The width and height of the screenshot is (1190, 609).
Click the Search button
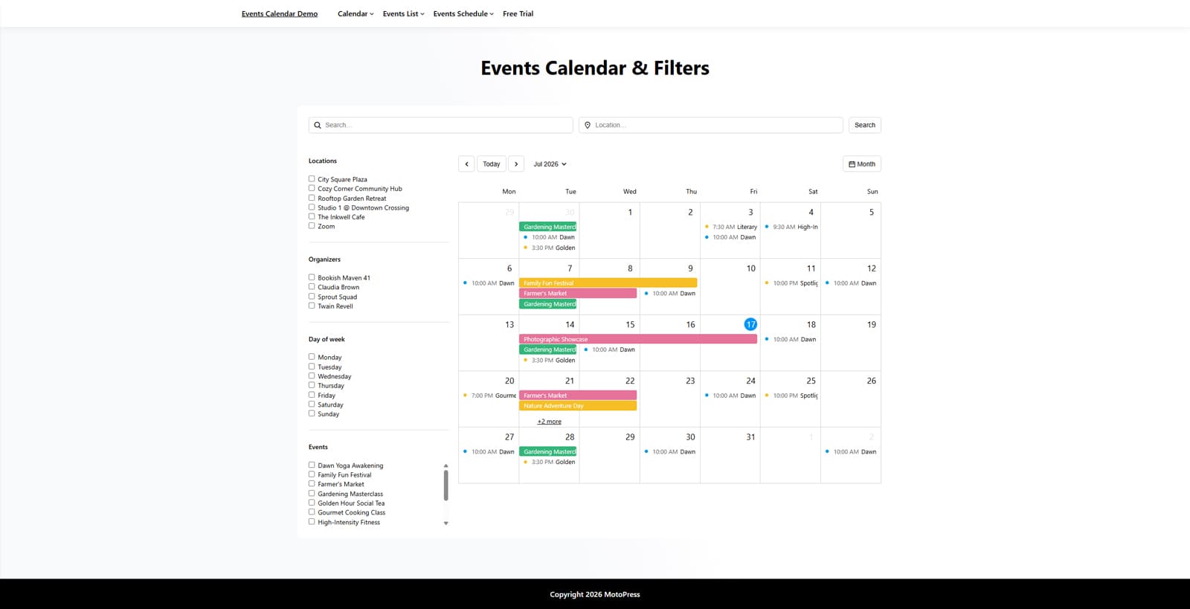(x=864, y=125)
